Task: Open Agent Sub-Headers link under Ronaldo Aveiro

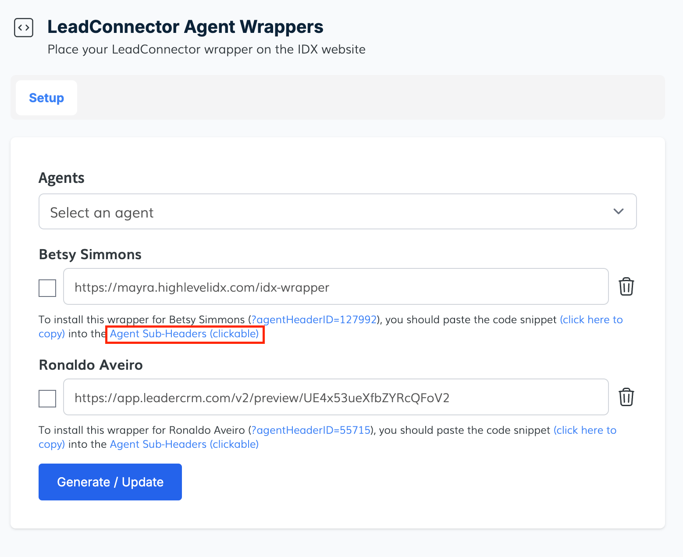Action: pos(184,444)
